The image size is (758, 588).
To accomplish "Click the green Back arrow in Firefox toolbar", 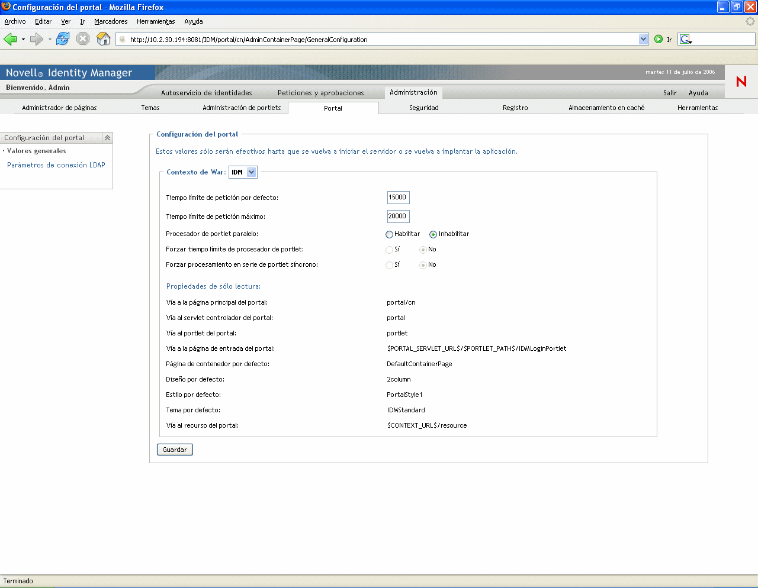I will coord(10,39).
